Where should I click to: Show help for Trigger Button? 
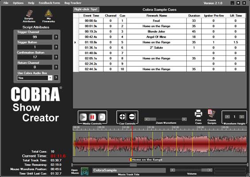pos(56,47)
